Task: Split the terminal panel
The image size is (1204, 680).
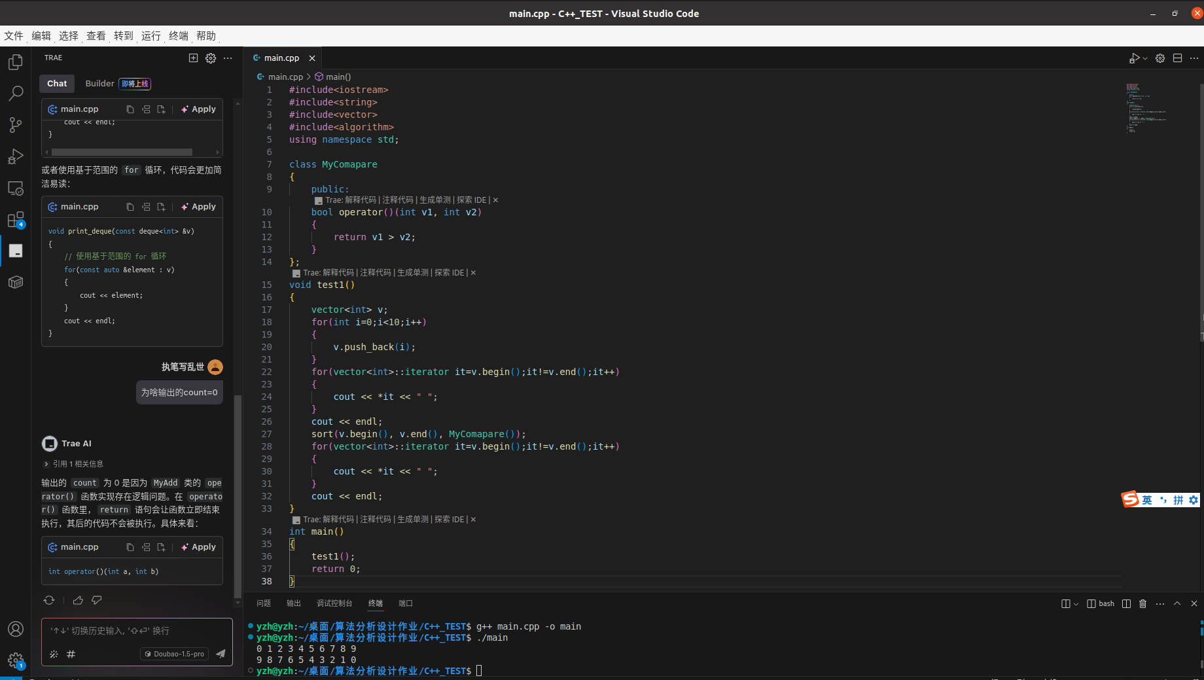Action: [x=1126, y=603]
